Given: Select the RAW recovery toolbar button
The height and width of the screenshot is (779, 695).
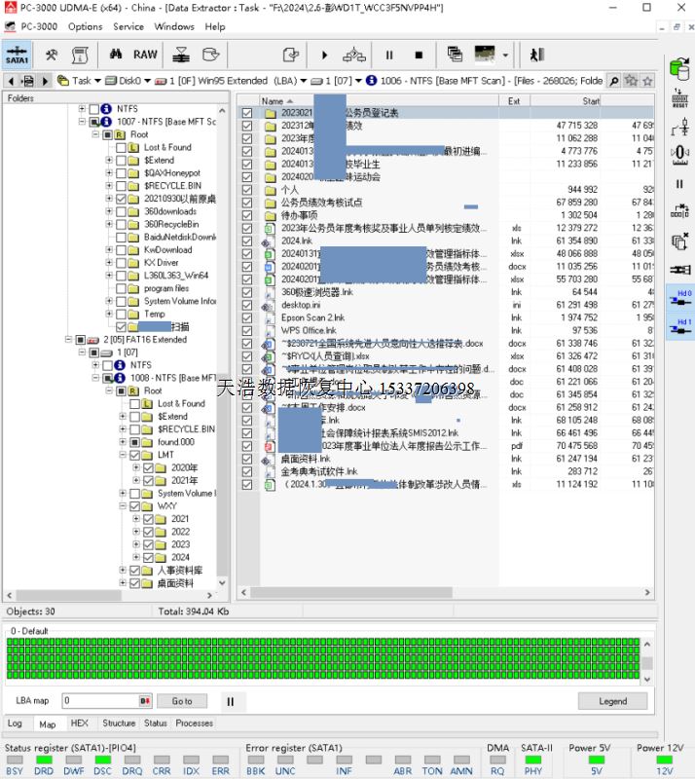Looking at the screenshot, I should point(145,55).
